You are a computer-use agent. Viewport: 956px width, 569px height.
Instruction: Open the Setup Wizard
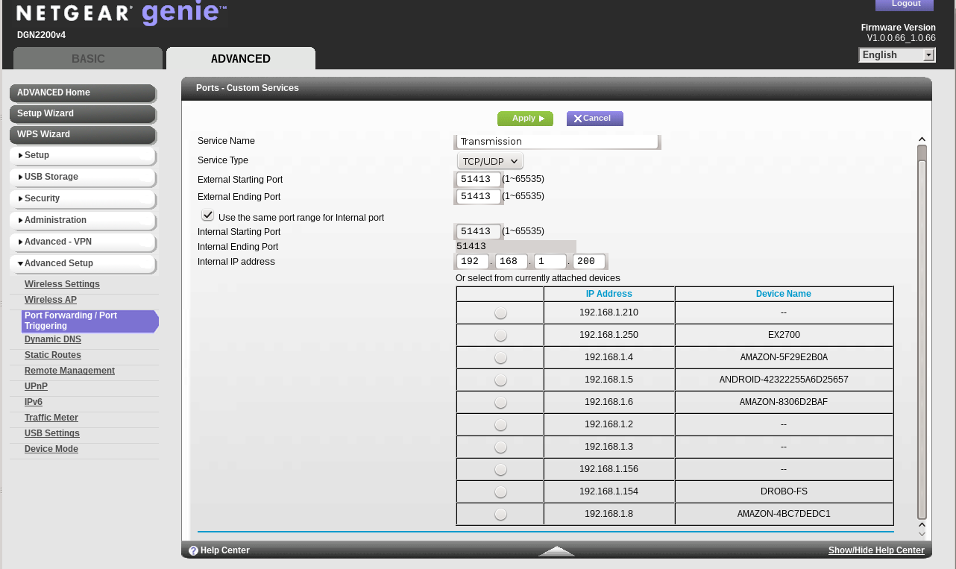point(82,113)
